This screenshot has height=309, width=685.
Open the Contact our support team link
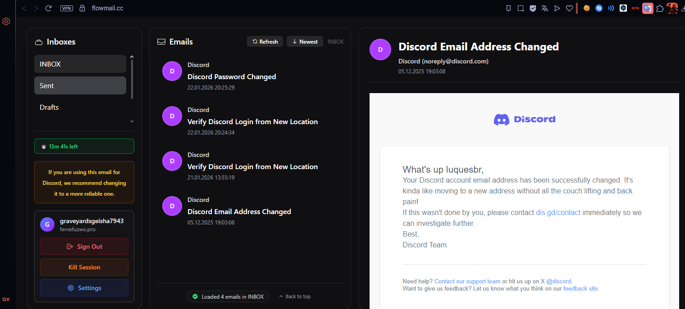467,282
